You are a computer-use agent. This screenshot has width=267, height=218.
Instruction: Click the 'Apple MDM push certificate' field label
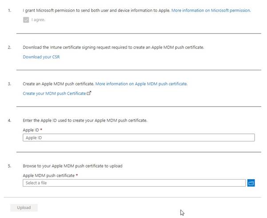pos(48,176)
